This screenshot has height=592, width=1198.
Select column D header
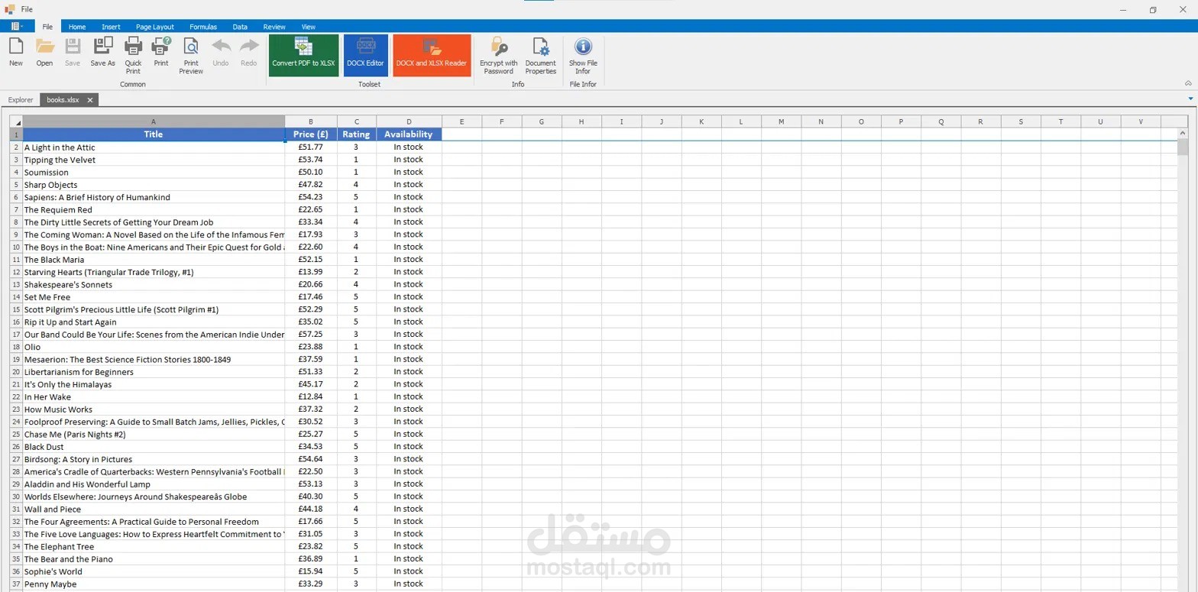(x=409, y=121)
